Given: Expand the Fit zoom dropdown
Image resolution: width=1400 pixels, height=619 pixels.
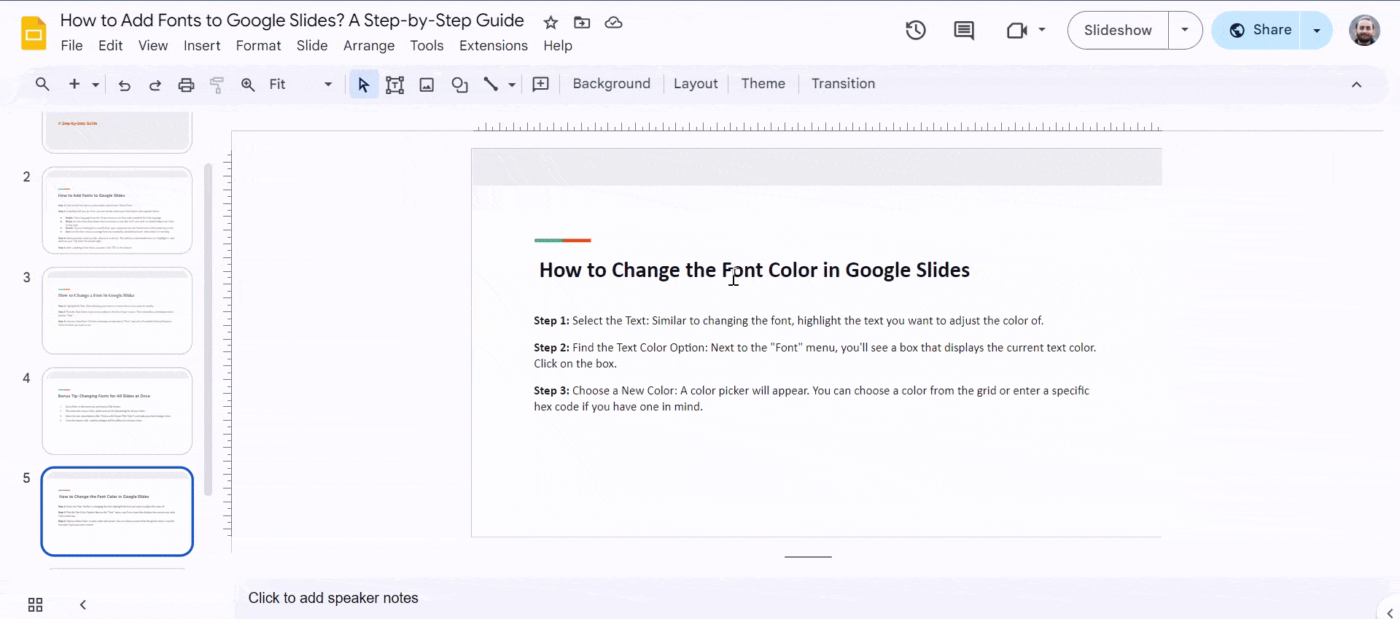Looking at the screenshot, I should point(327,85).
